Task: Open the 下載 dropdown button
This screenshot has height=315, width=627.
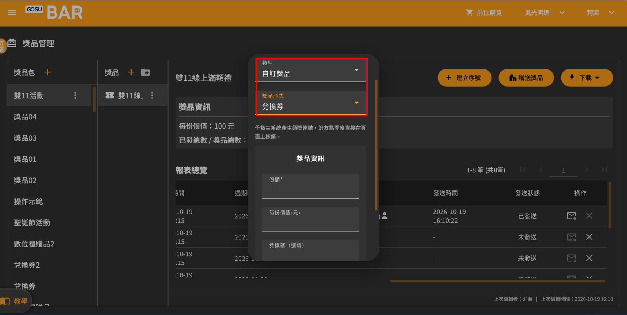Action: pyautogui.click(x=587, y=78)
